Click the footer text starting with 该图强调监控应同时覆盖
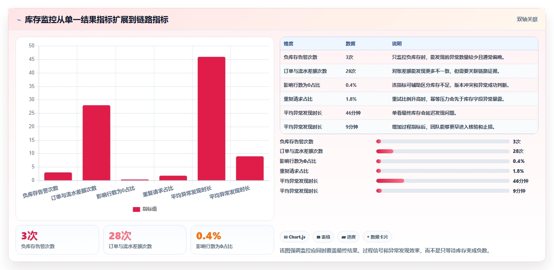The image size is (554, 270). pyautogui.click(x=385, y=250)
